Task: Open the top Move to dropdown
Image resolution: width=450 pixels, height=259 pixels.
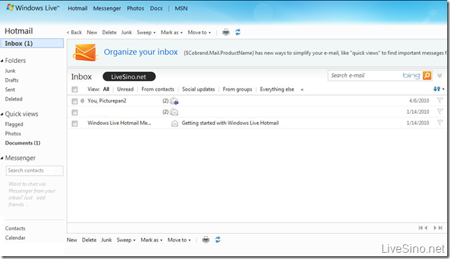Action: [x=199, y=32]
